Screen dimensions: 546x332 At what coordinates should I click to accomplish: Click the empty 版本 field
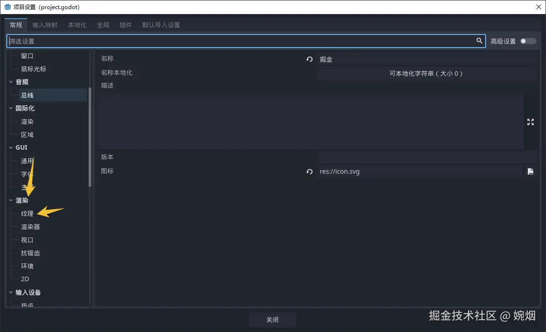coord(427,157)
